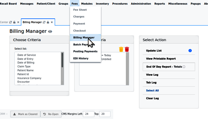
Task: Click the refresh icon on Billing Manager tab
Action: 44,22
